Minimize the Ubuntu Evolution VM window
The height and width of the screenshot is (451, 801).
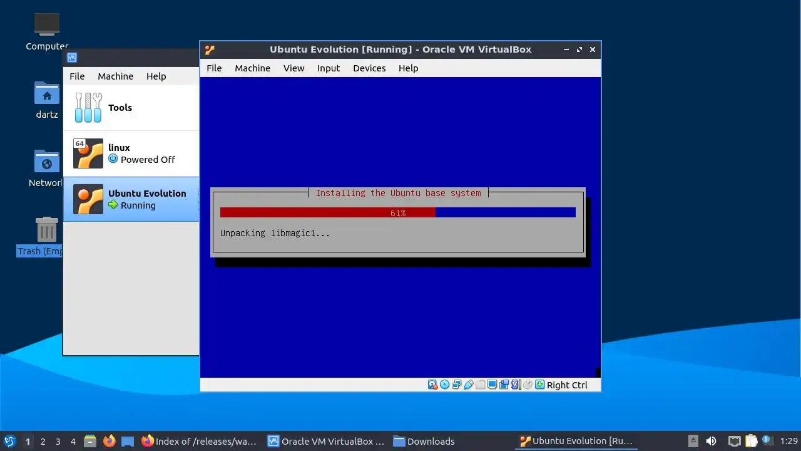point(566,49)
